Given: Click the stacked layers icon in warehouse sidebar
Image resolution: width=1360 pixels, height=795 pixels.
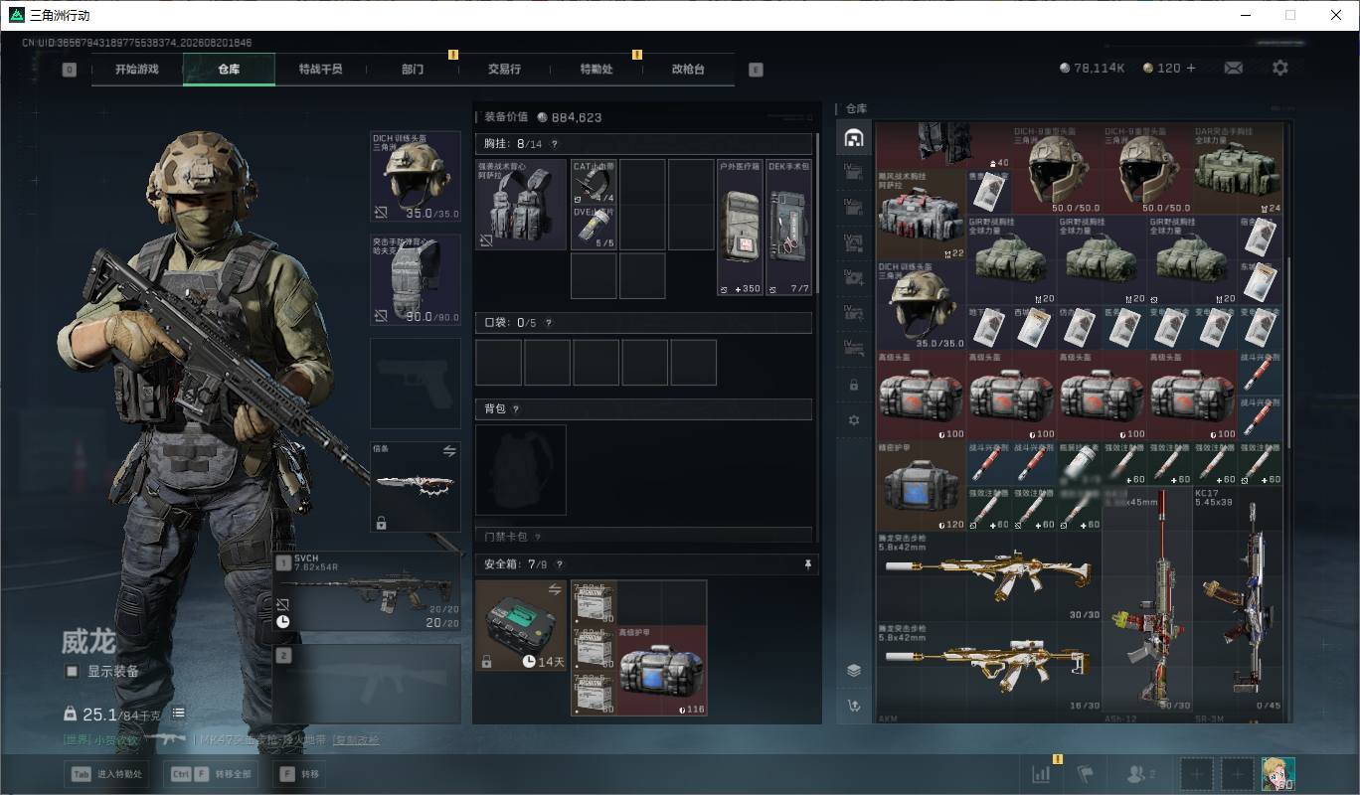Looking at the screenshot, I should tap(853, 670).
